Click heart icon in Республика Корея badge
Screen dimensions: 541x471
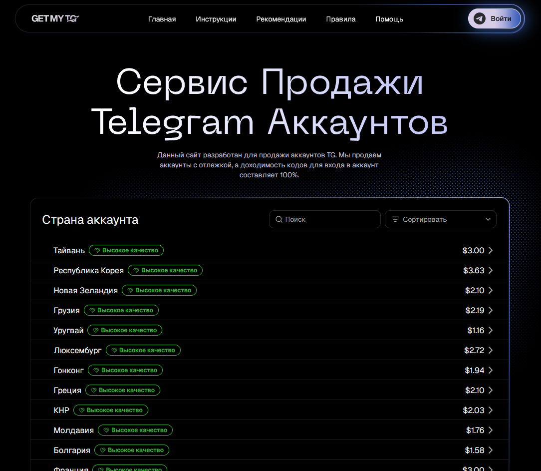click(136, 270)
